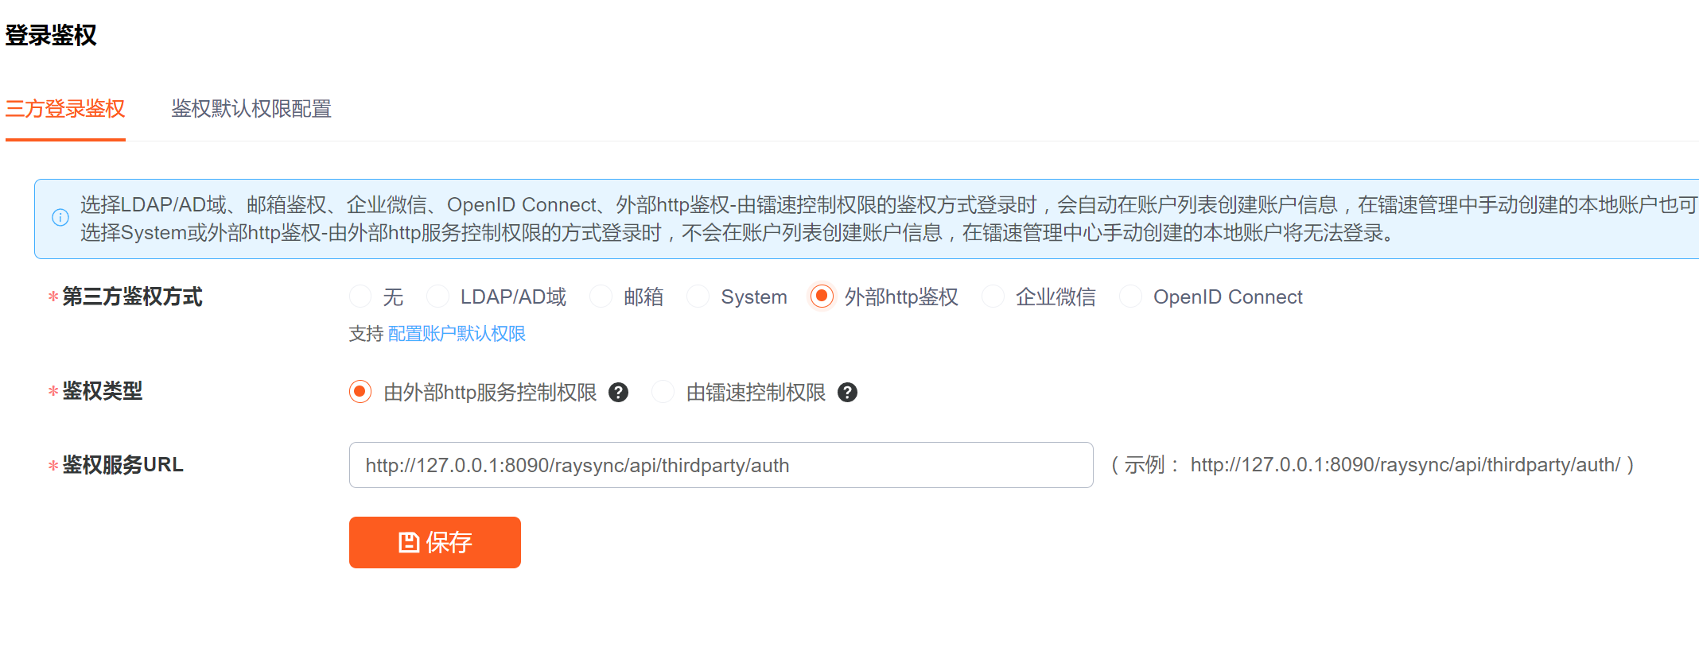Choose the LDAP/AD域 radio button
The image size is (1699, 651).
[438, 297]
